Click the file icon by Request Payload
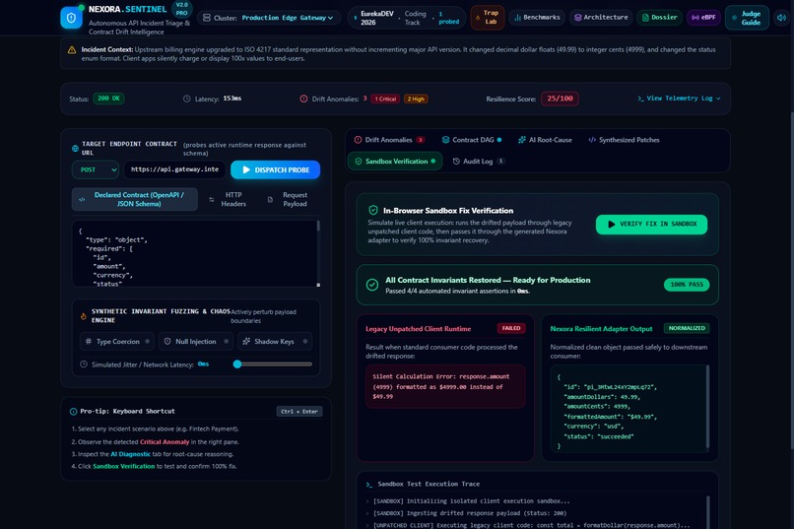 pyautogui.click(x=270, y=199)
